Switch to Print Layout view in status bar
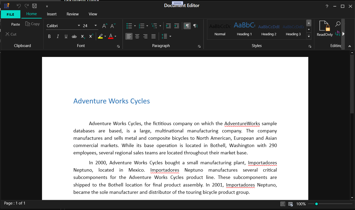The width and height of the screenshot is (355, 210). tap(283, 204)
